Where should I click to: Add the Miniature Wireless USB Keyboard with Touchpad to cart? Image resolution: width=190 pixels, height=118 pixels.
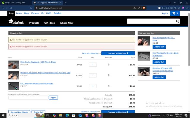click(159, 77)
